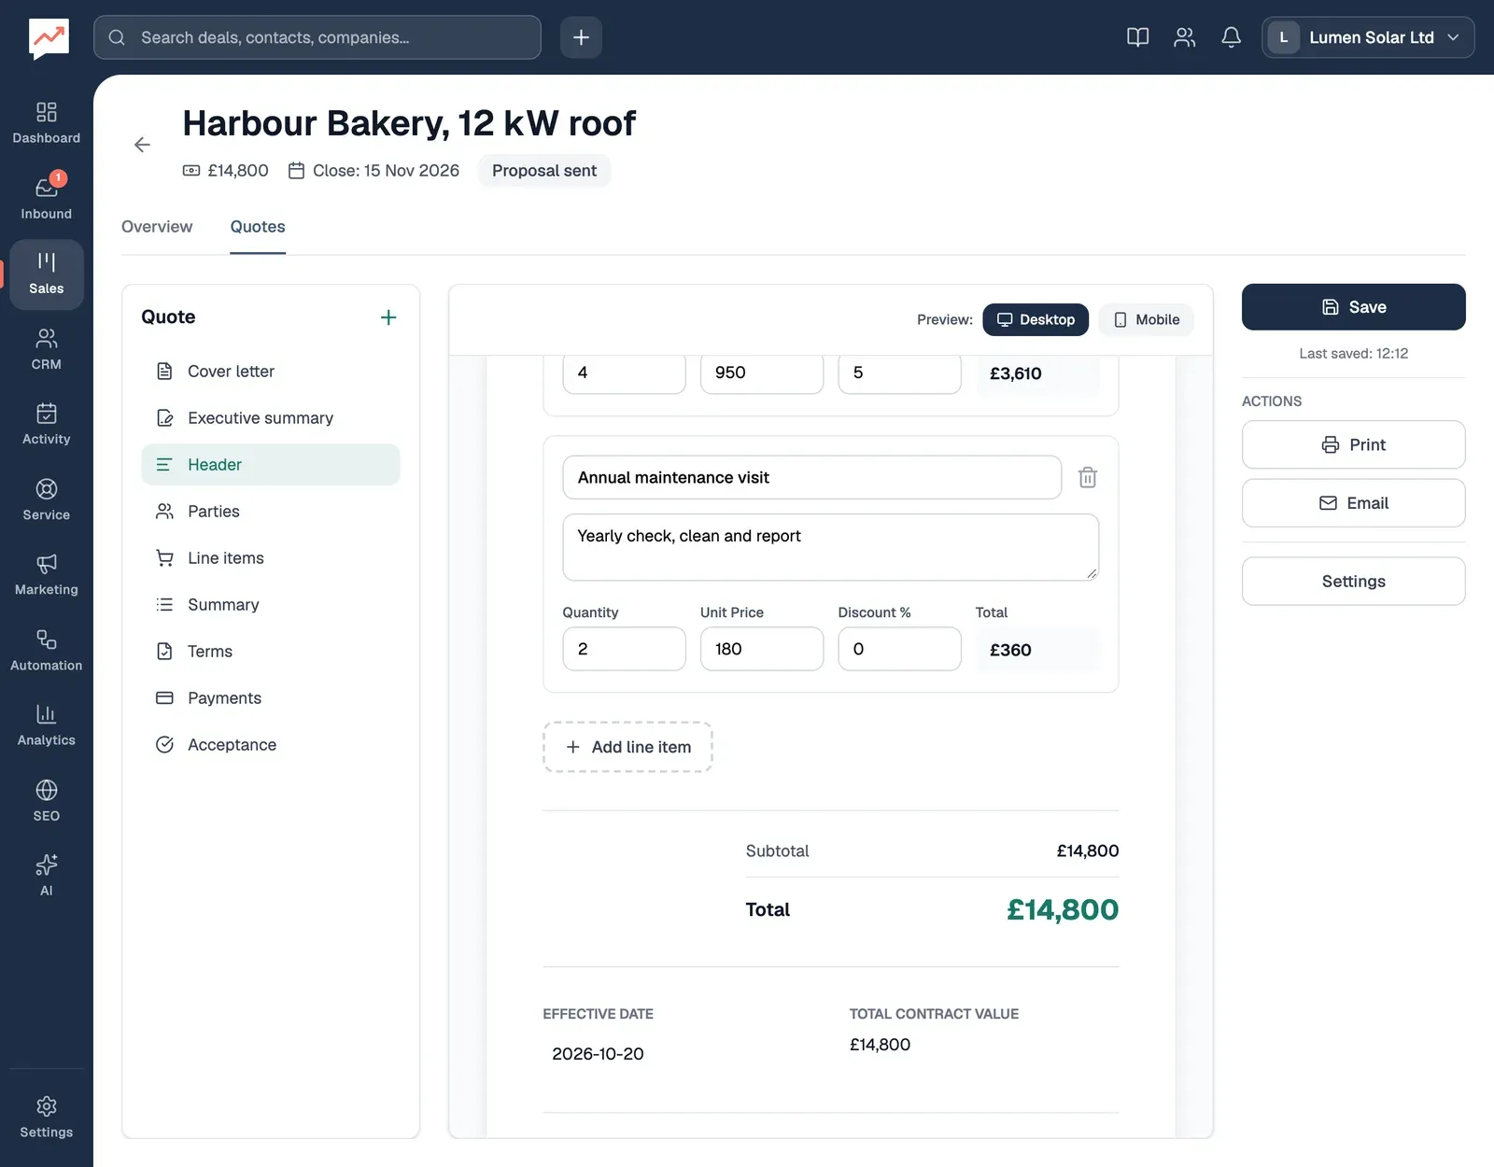Screen dimensions: 1494x1167
Task: Save the quote
Action: tap(1353, 307)
